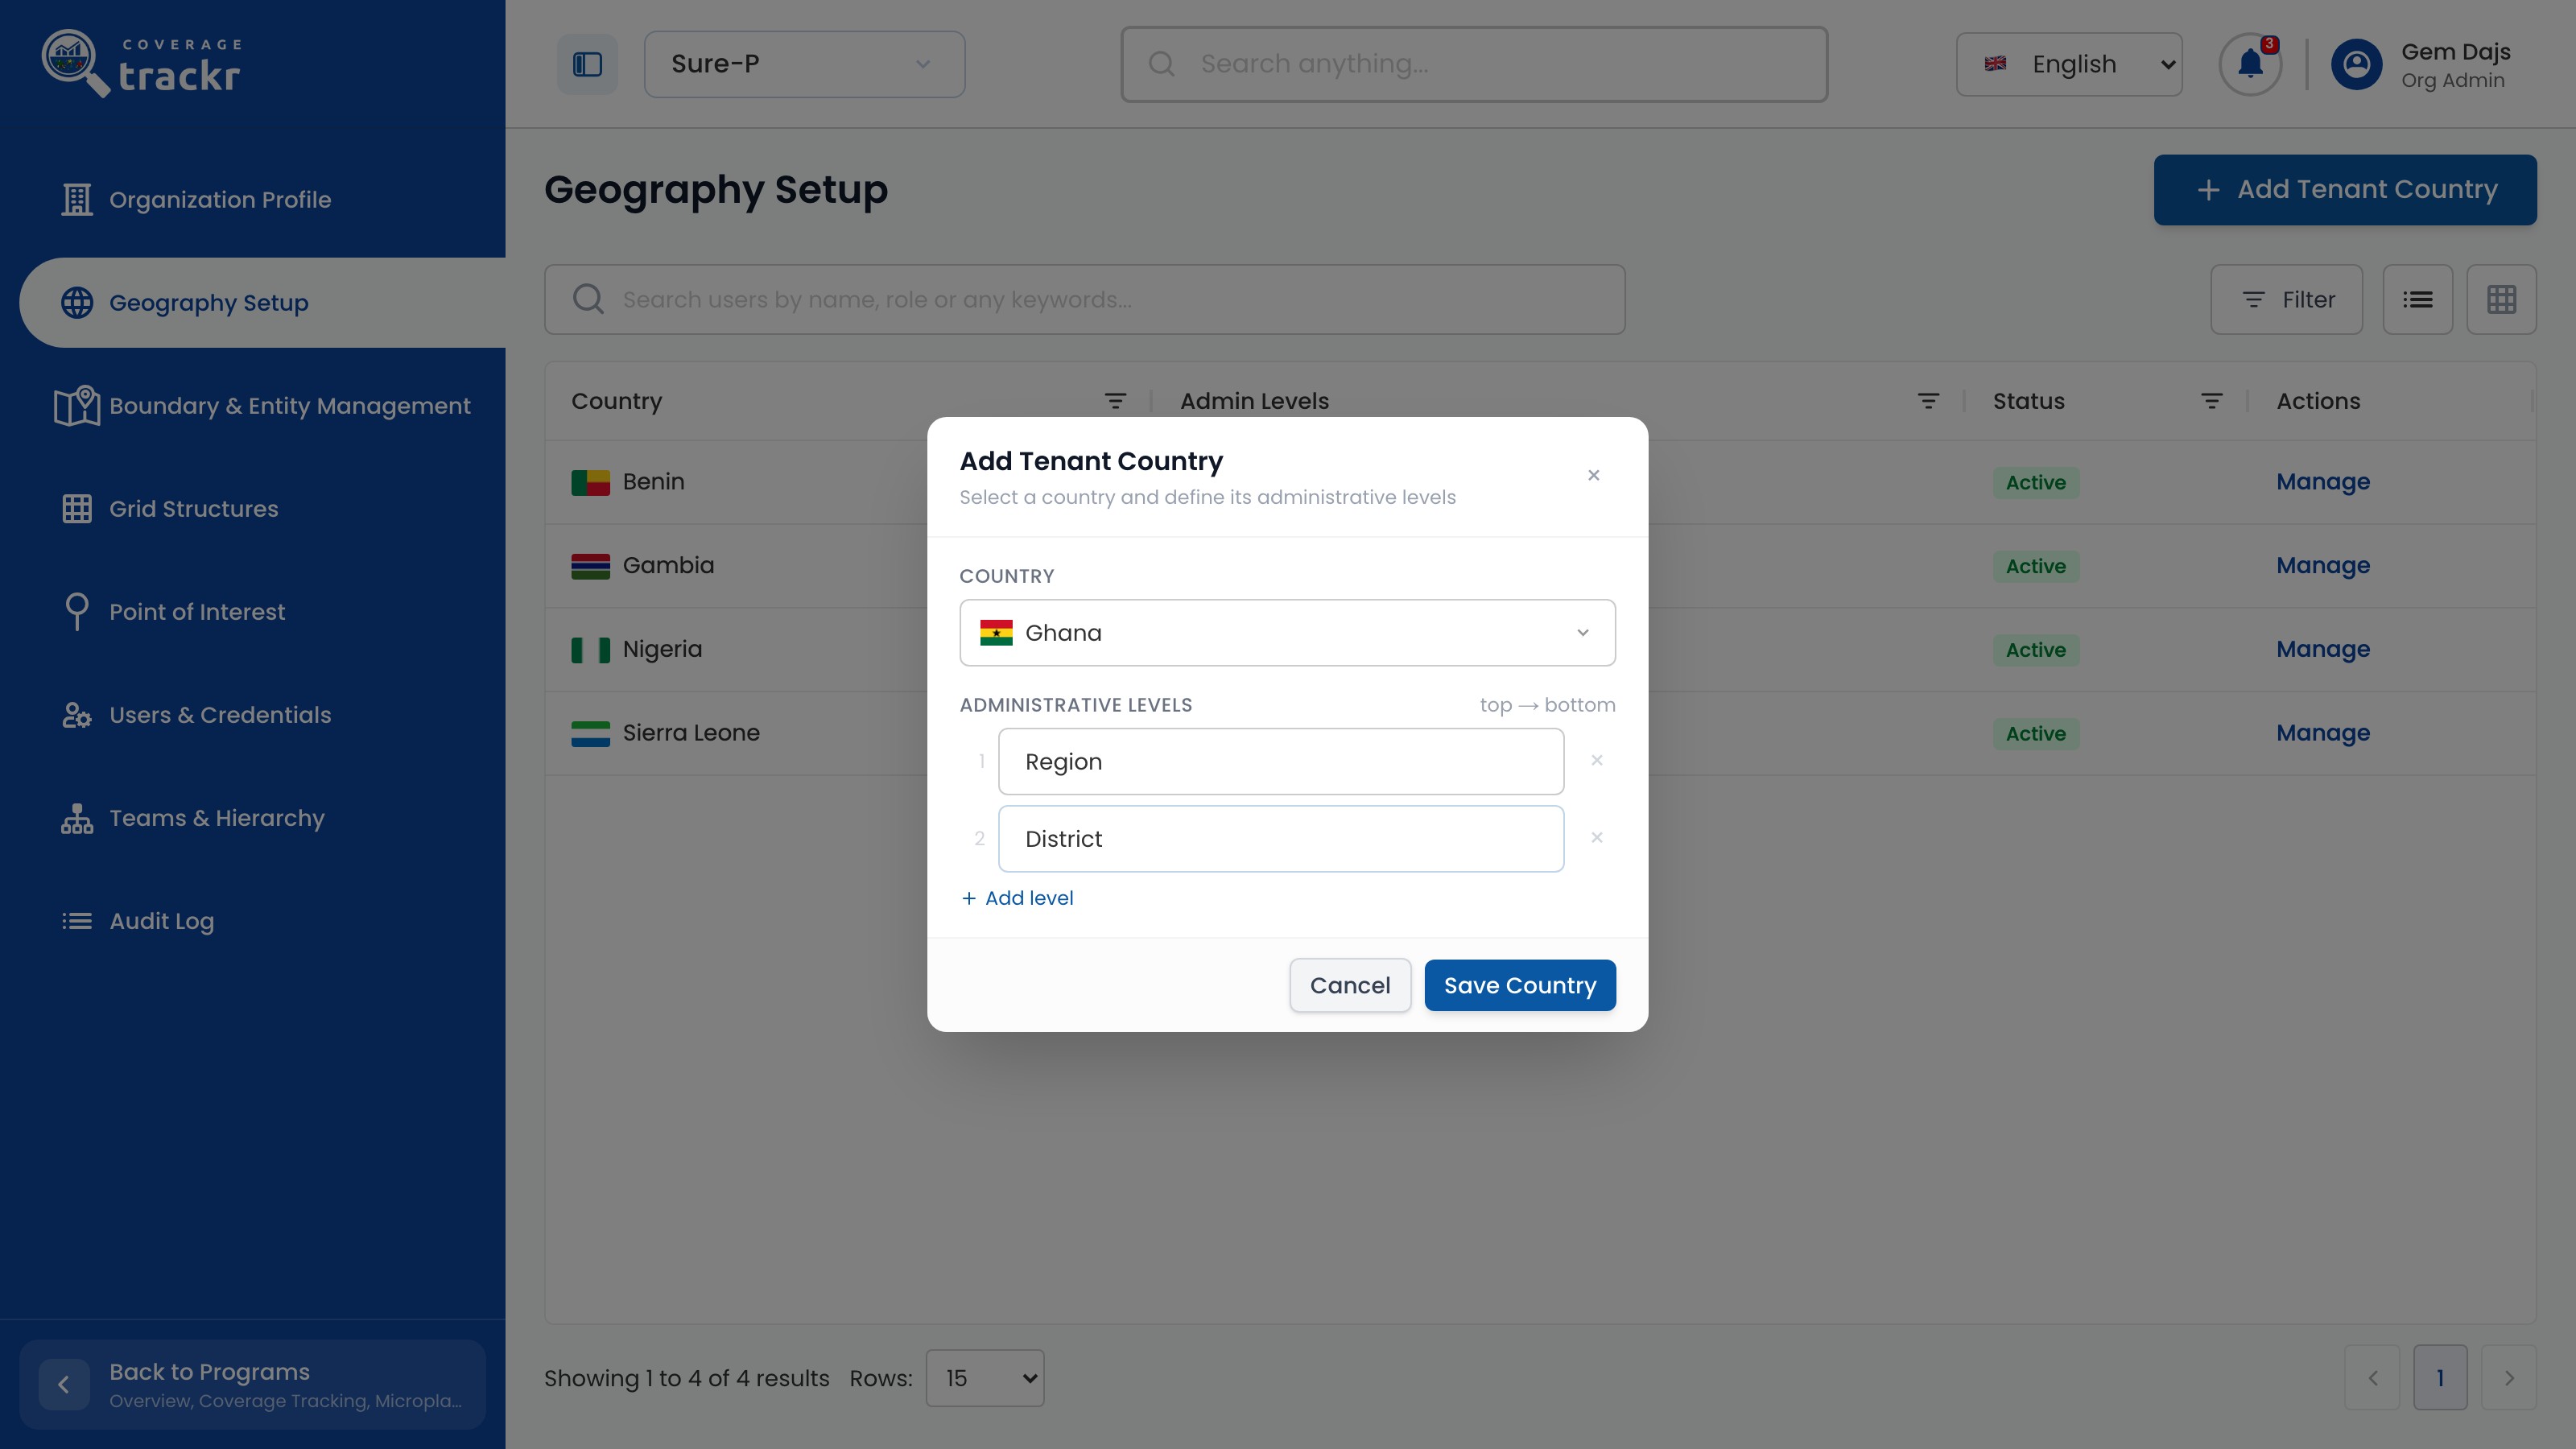This screenshot has width=2576, height=1449.
Task: Open the English language selector
Action: pos(2069,64)
